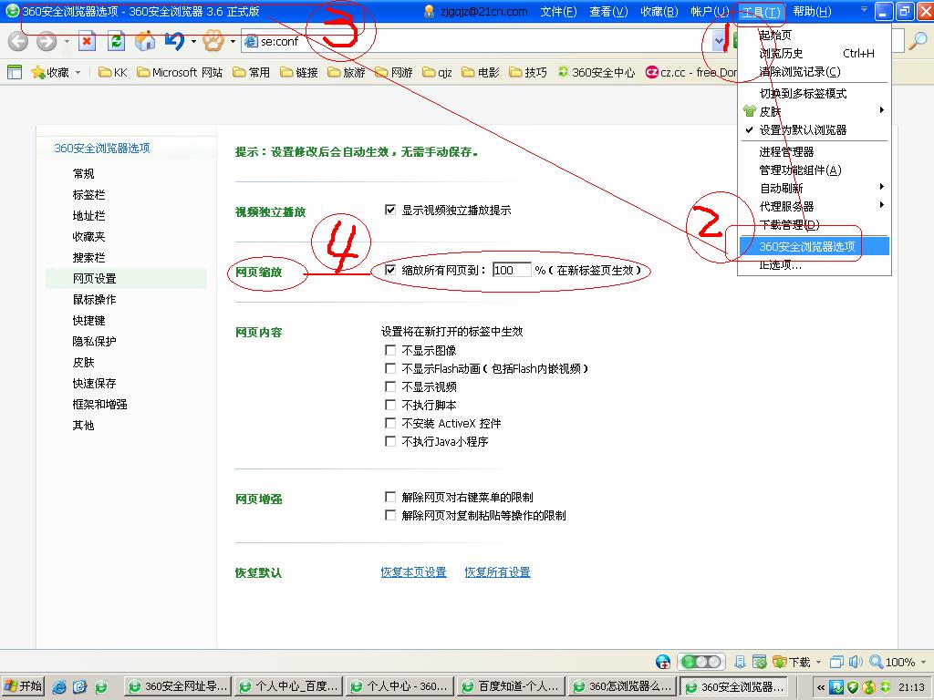Refresh the page with the green arrows icon
This screenshot has height=700, width=934.
116,41
